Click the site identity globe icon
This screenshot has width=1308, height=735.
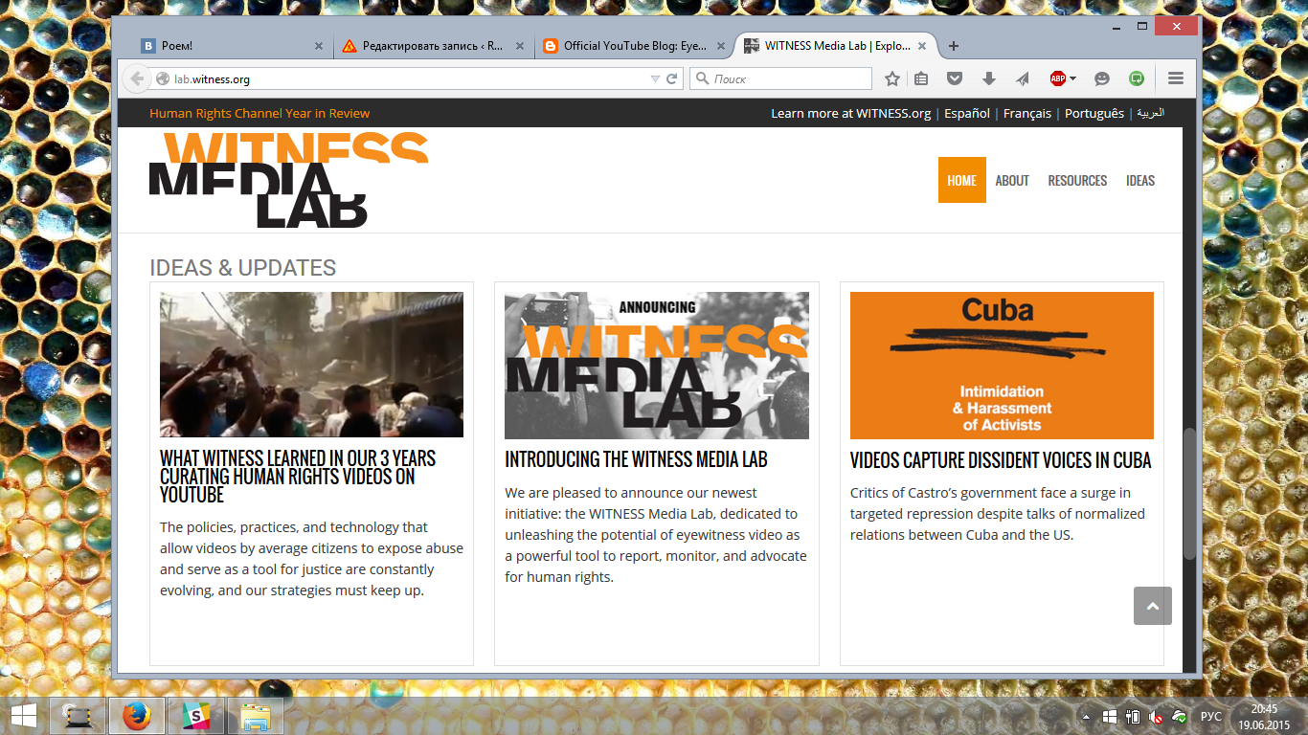(163, 78)
